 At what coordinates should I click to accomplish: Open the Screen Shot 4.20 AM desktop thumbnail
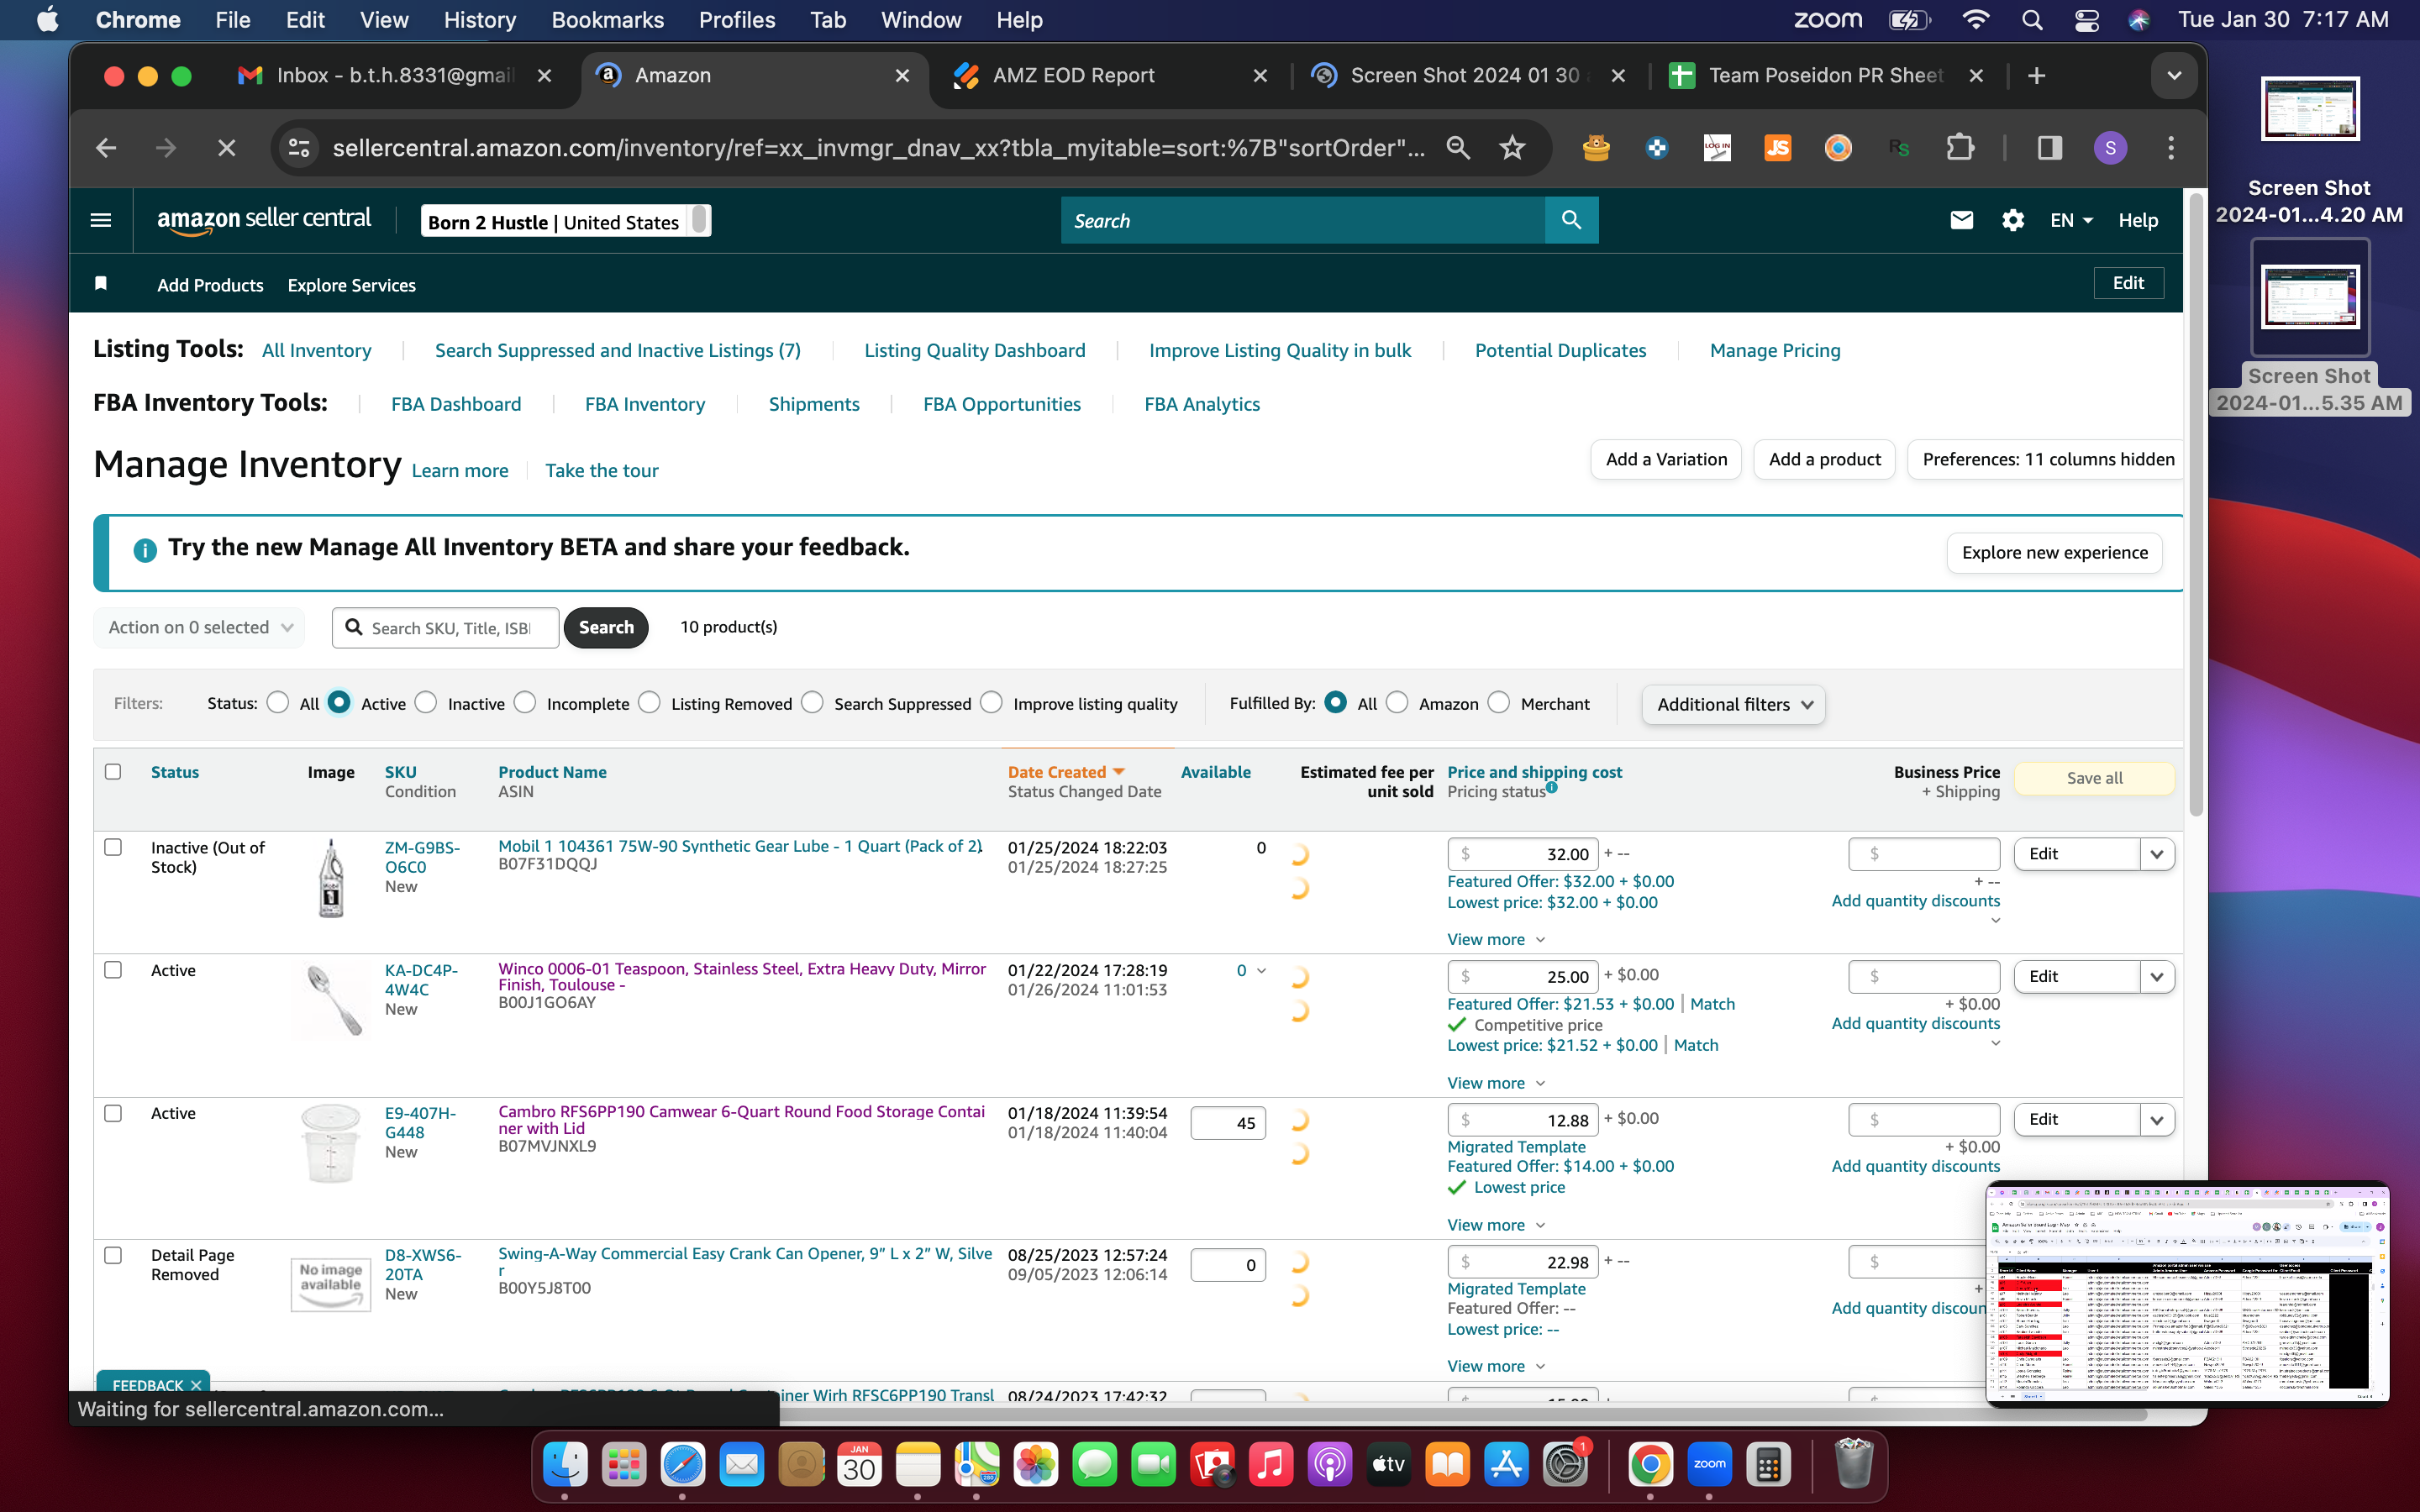[2309, 110]
